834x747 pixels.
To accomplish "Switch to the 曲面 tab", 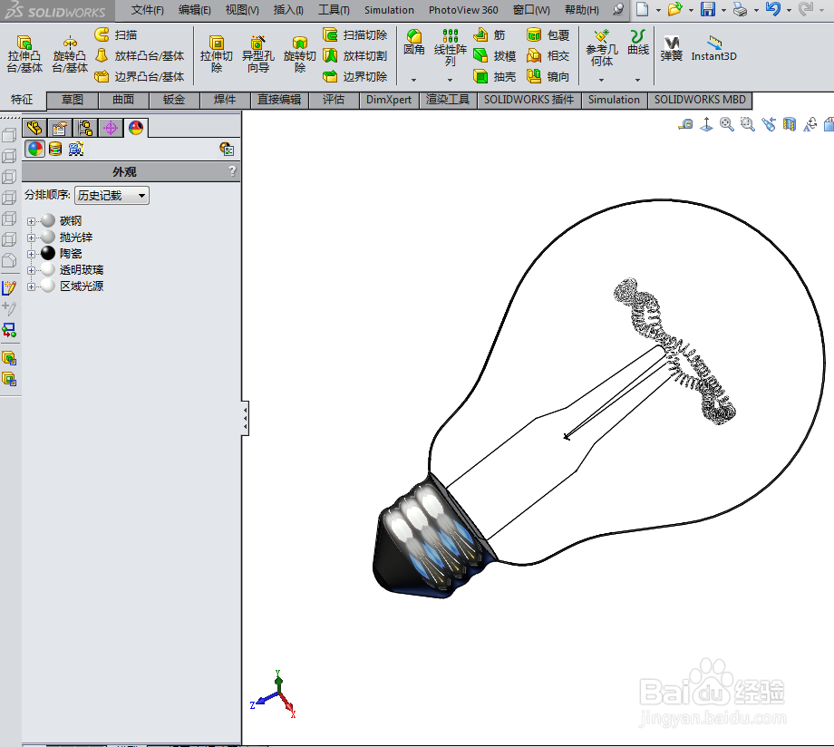I will pyautogui.click(x=123, y=100).
